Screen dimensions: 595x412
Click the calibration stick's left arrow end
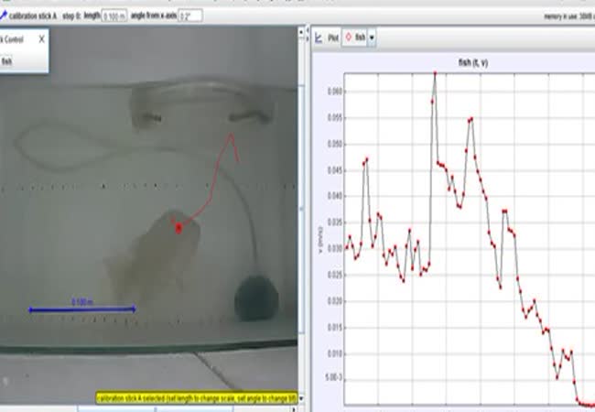pyautogui.click(x=31, y=309)
